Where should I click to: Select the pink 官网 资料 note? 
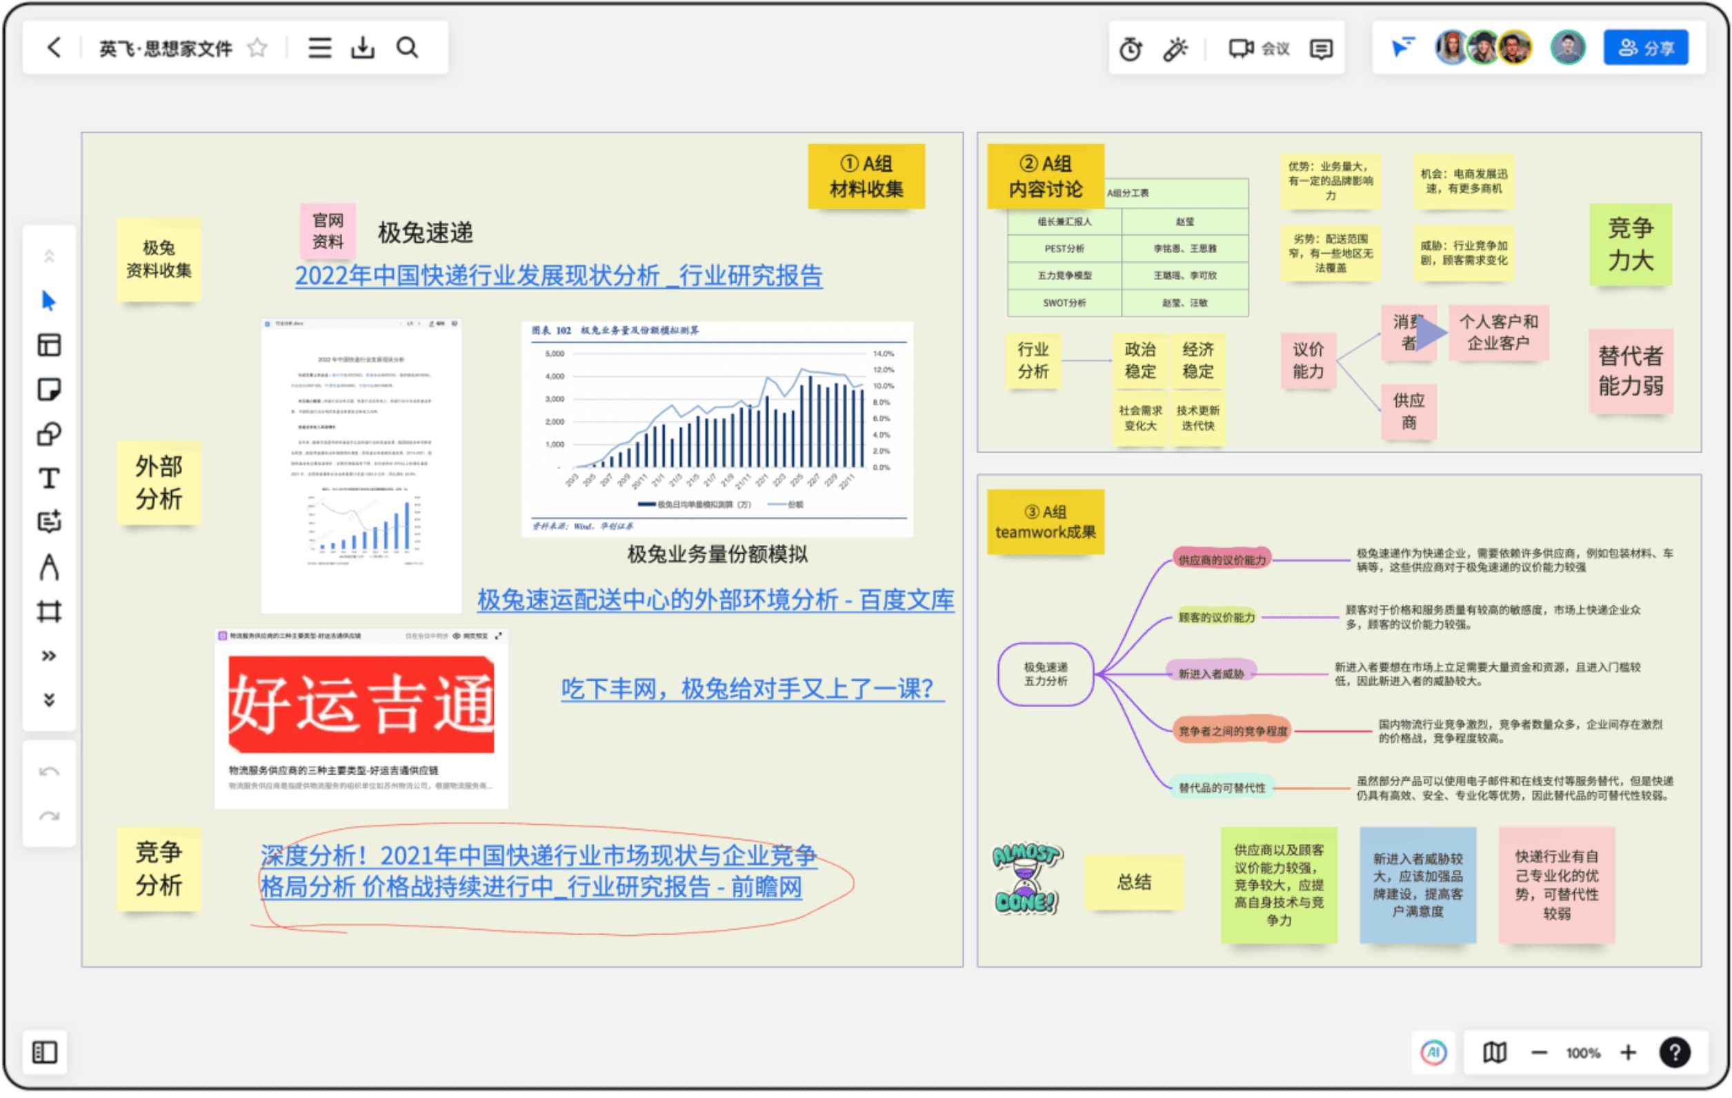point(328,231)
